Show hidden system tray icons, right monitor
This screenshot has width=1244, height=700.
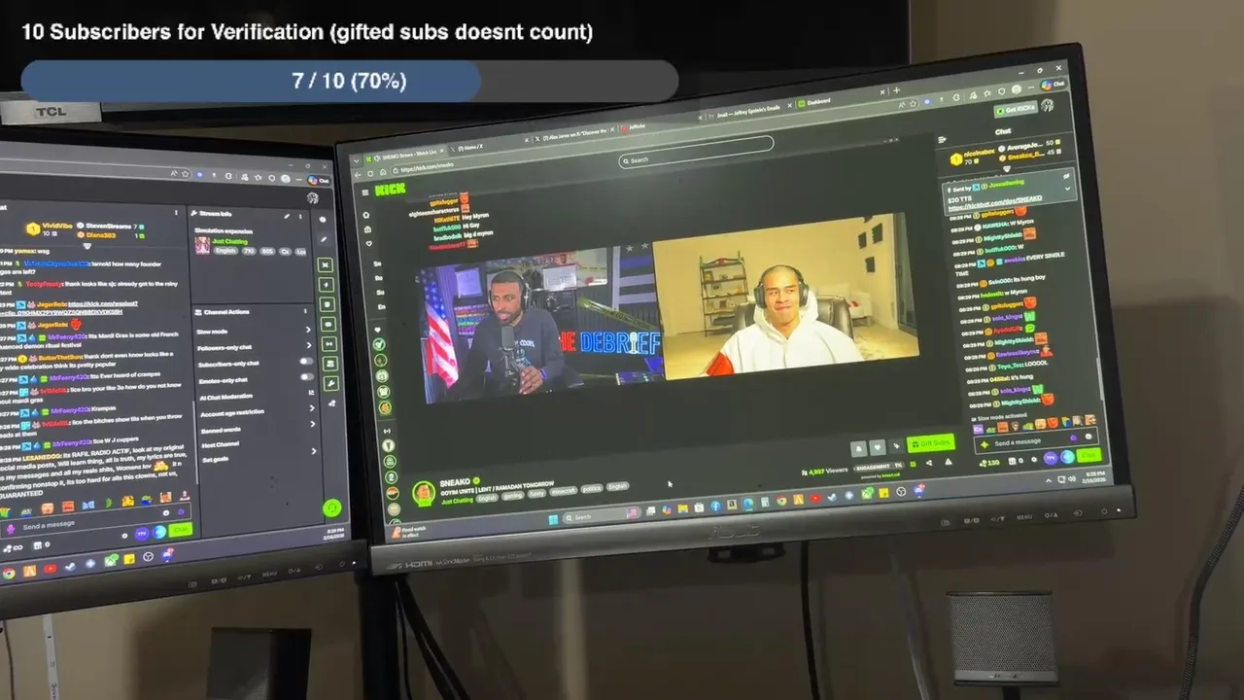tap(1049, 480)
